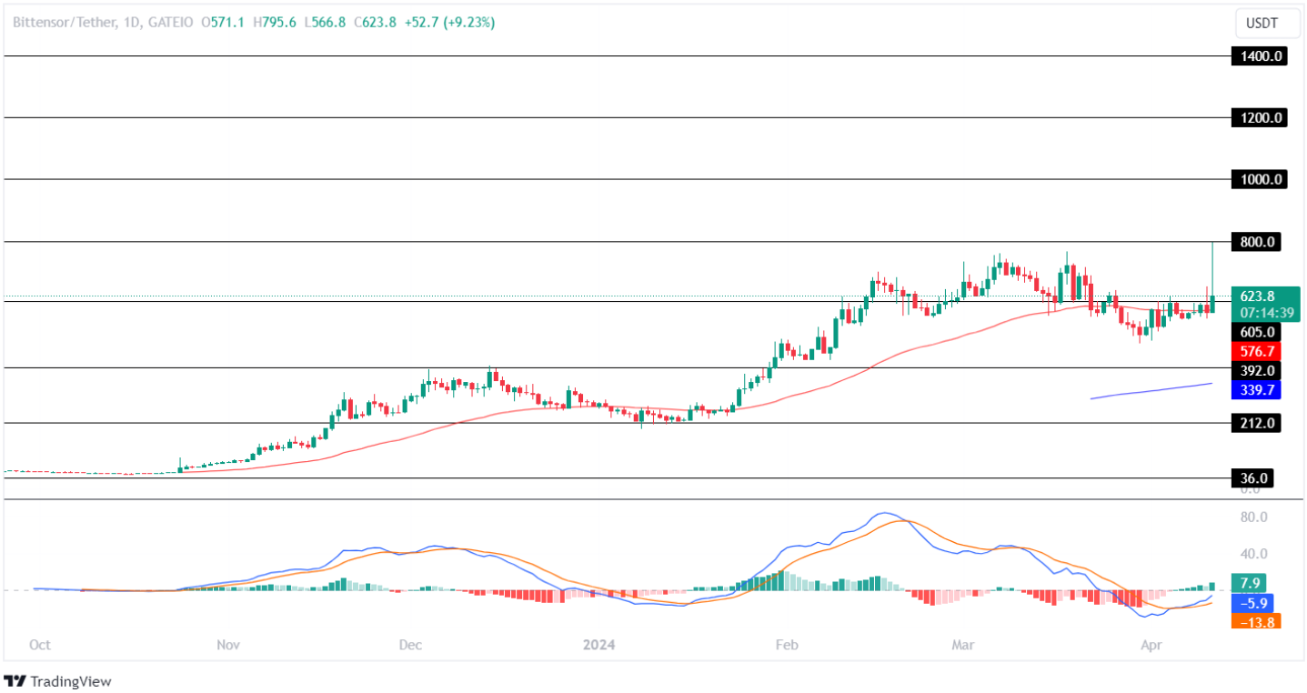Viewport: 1307px width, 693px height.
Task: Click the +52.7 (+9.23%) change value
Action: 450,23
